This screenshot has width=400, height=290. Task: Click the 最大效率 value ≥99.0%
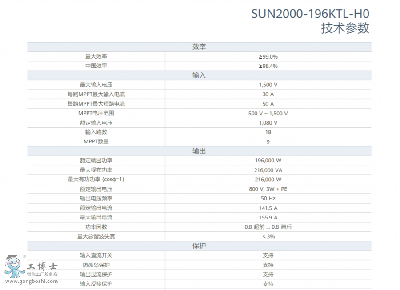268,56
